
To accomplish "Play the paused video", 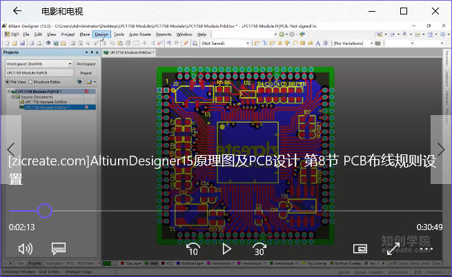I will (226, 249).
